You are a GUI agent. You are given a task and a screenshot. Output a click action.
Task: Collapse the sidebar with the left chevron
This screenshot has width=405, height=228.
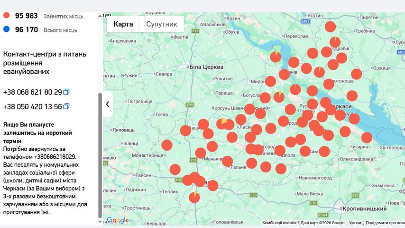click(108, 104)
